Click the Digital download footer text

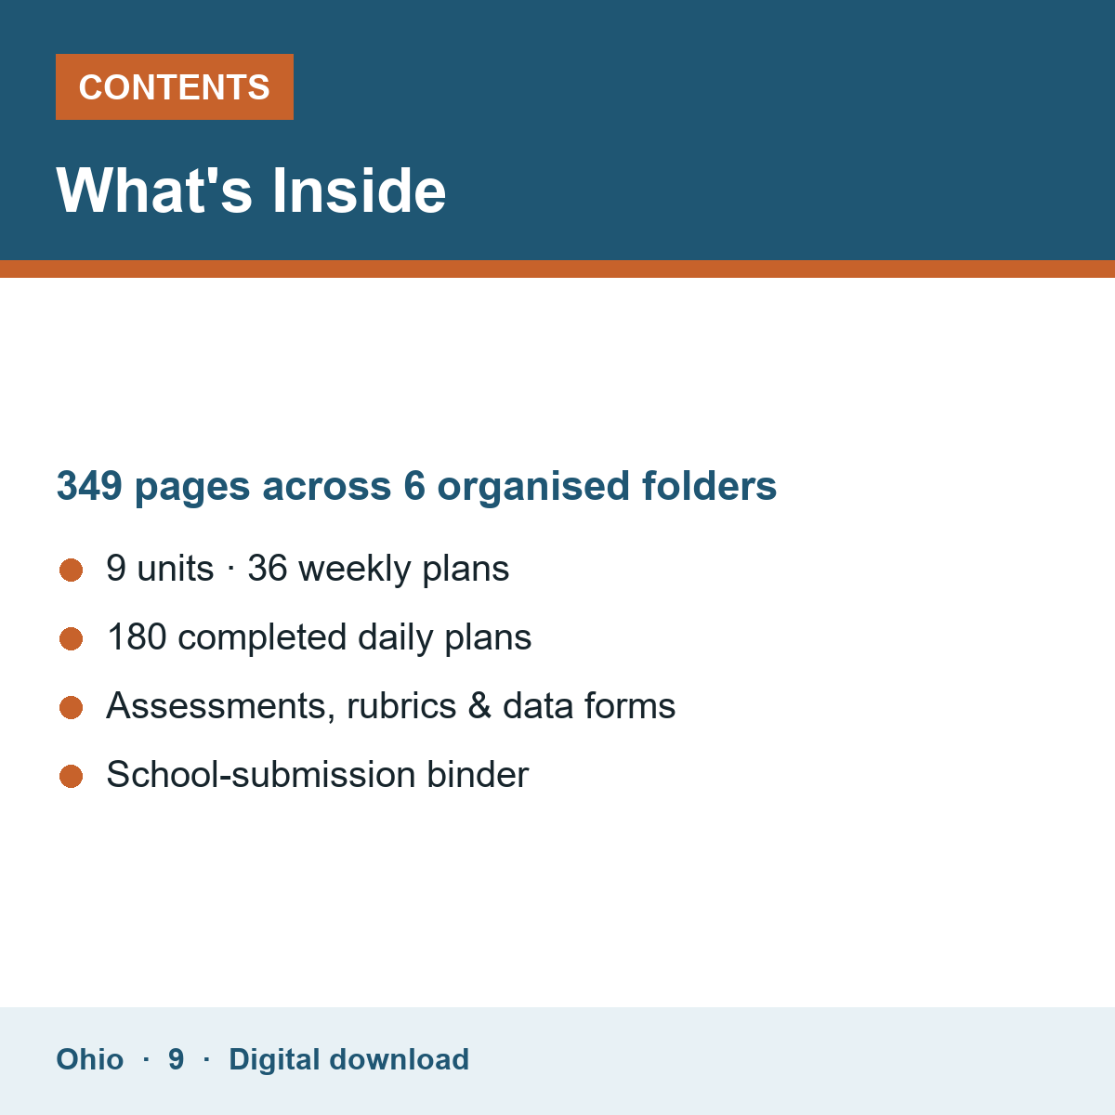(349, 1059)
